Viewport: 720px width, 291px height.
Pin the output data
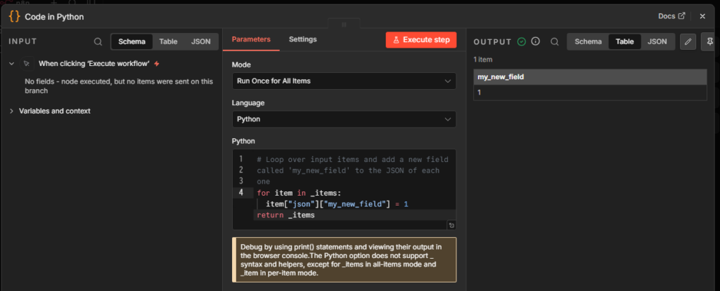tap(711, 41)
